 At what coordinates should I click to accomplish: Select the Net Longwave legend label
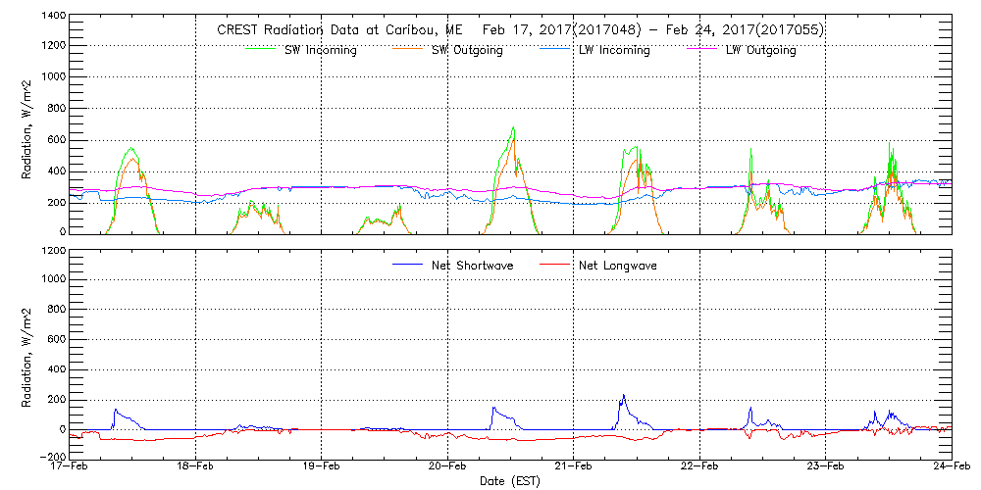[x=617, y=265]
